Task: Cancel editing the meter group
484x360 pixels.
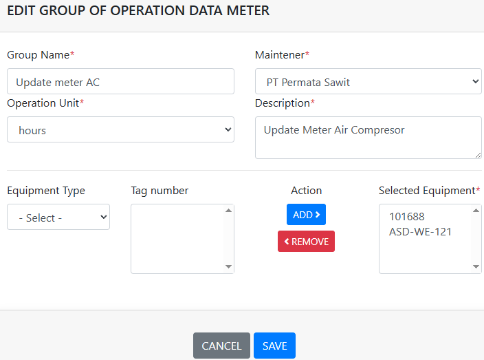Action: pos(221,346)
